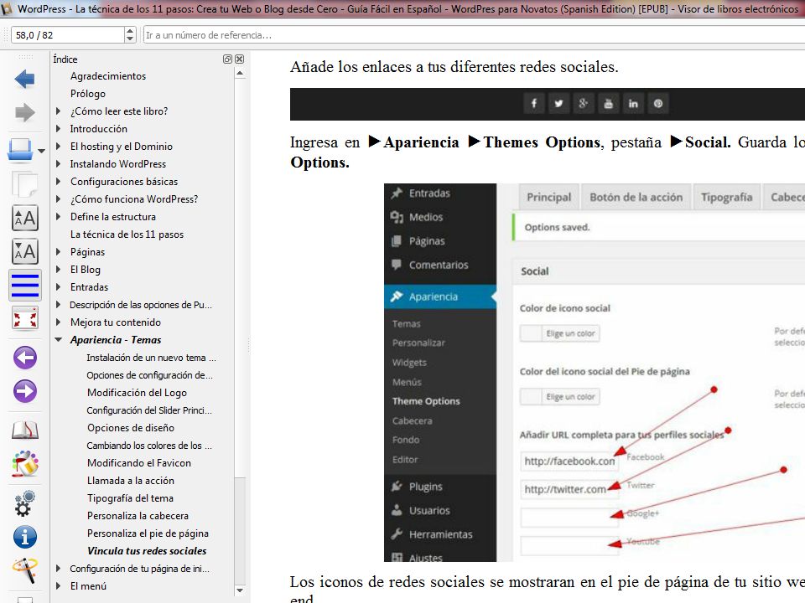This screenshot has width=805, height=603.
Task: Go to 'La técnica de los 11 pasos'
Action: tap(127, 234)
